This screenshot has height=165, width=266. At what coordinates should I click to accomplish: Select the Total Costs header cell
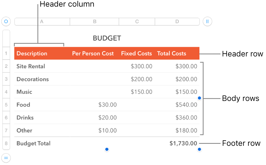[x=172, y=53]
